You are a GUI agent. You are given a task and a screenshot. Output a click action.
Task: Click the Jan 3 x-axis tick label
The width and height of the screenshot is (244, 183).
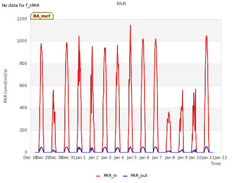[x=106, y=157]
